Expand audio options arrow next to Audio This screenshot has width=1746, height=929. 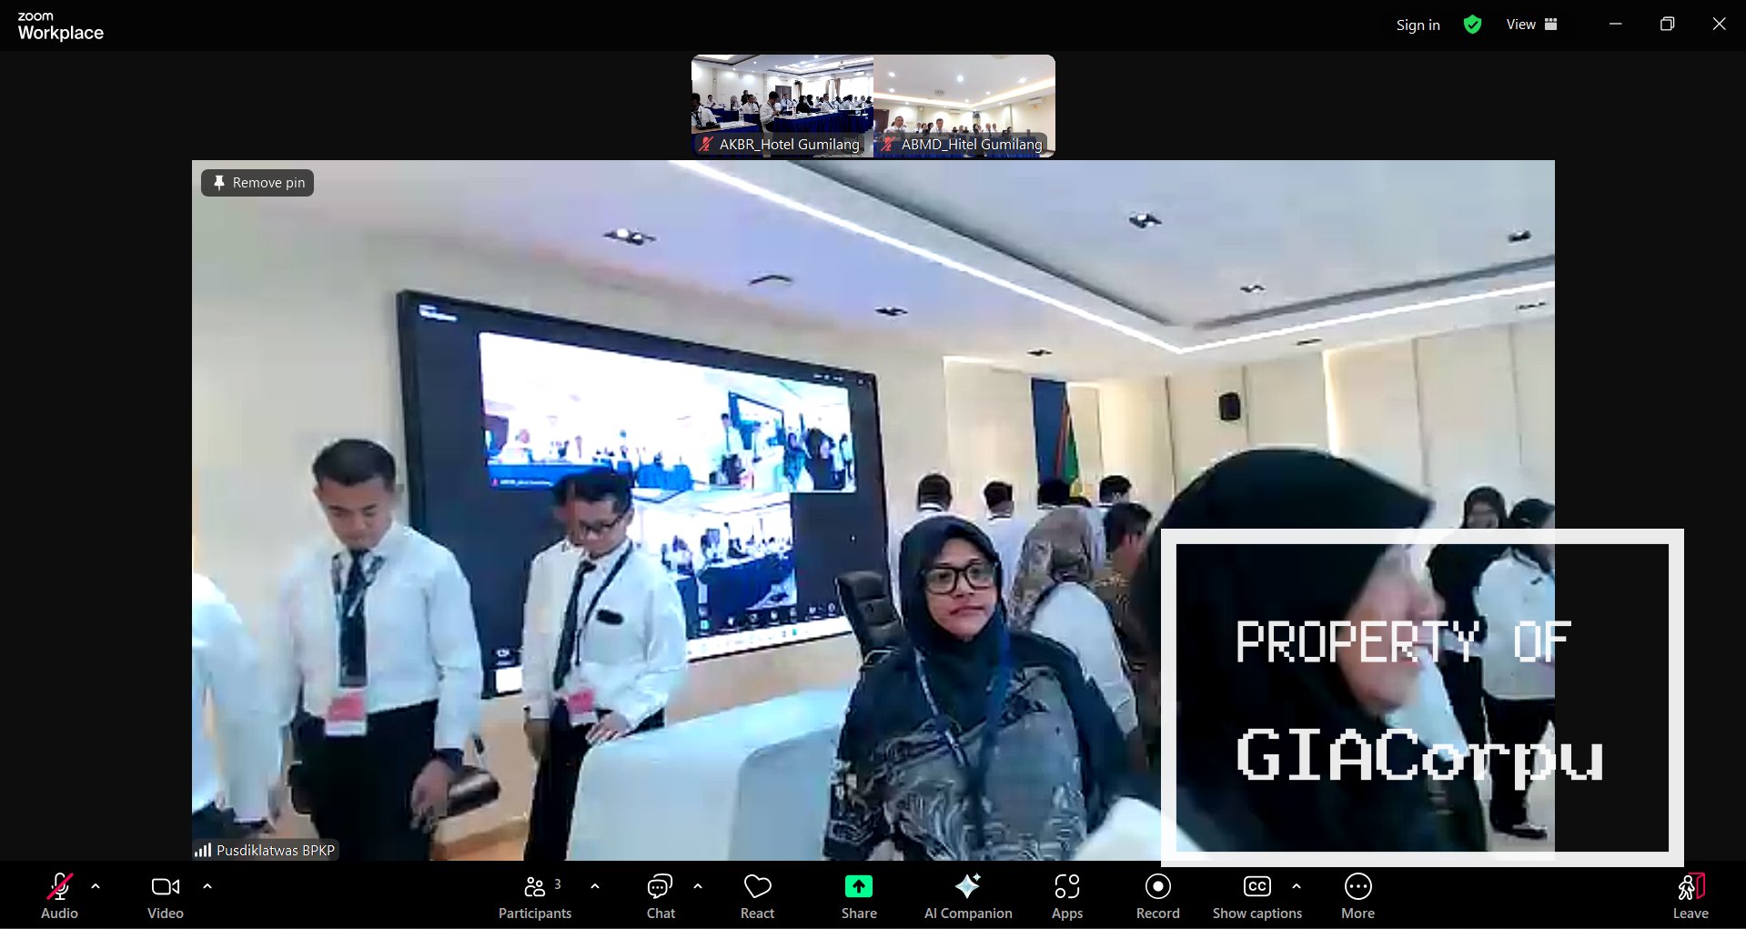tap(96, 885)
